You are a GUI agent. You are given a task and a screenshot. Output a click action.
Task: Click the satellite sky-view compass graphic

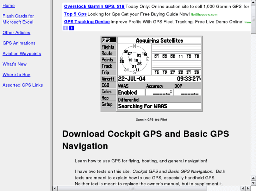[x=135, y=59]
